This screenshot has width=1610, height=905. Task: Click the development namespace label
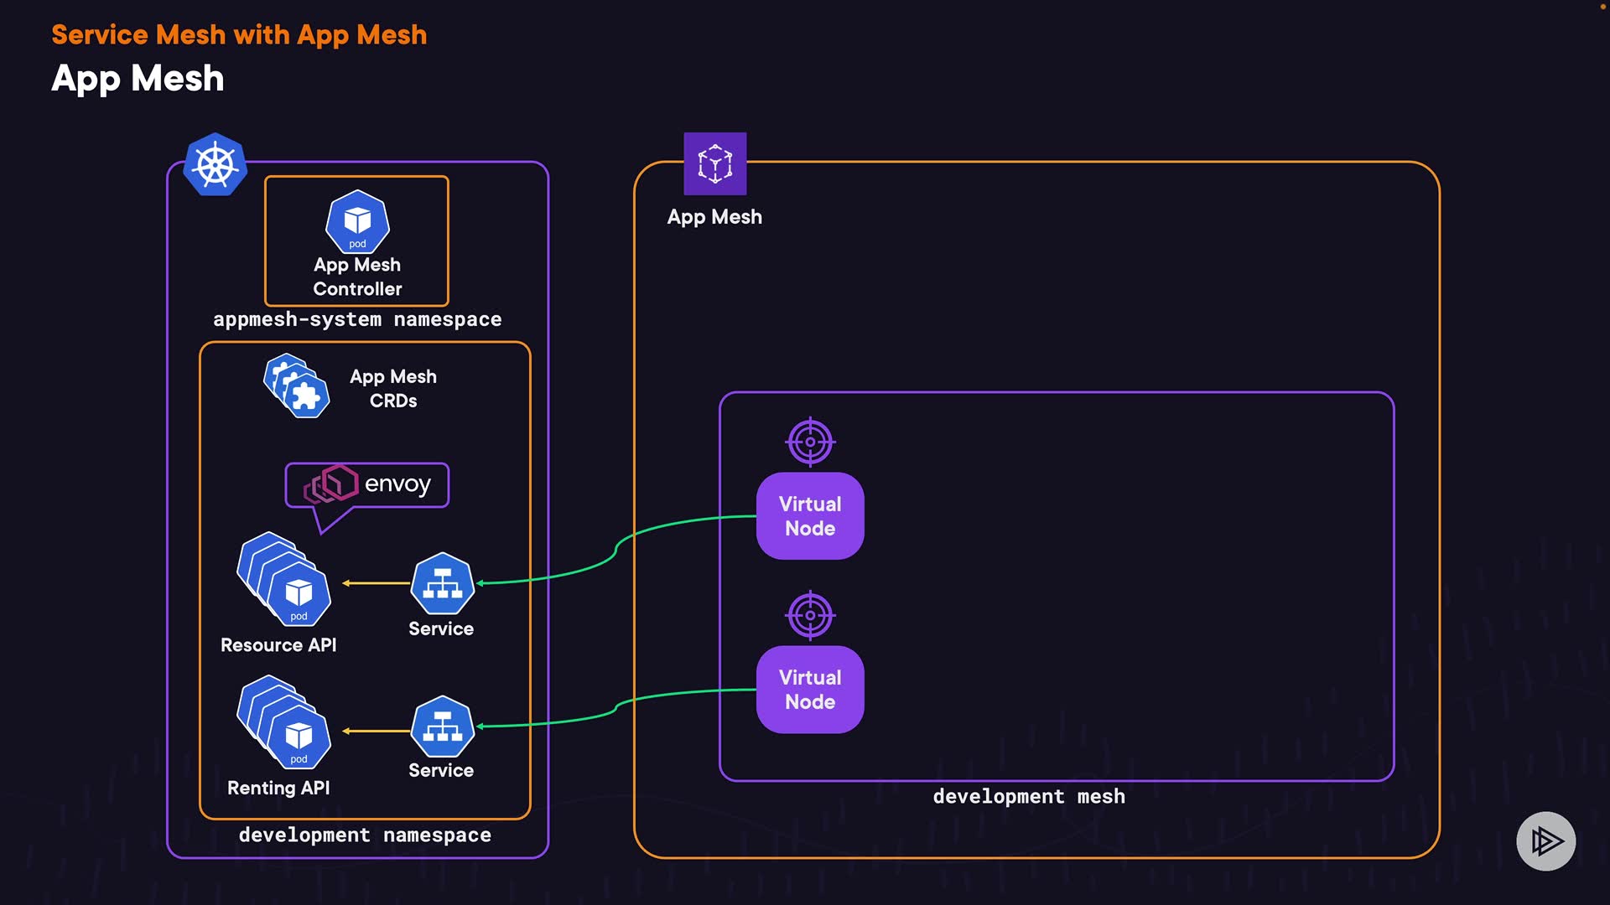(365, 835)
